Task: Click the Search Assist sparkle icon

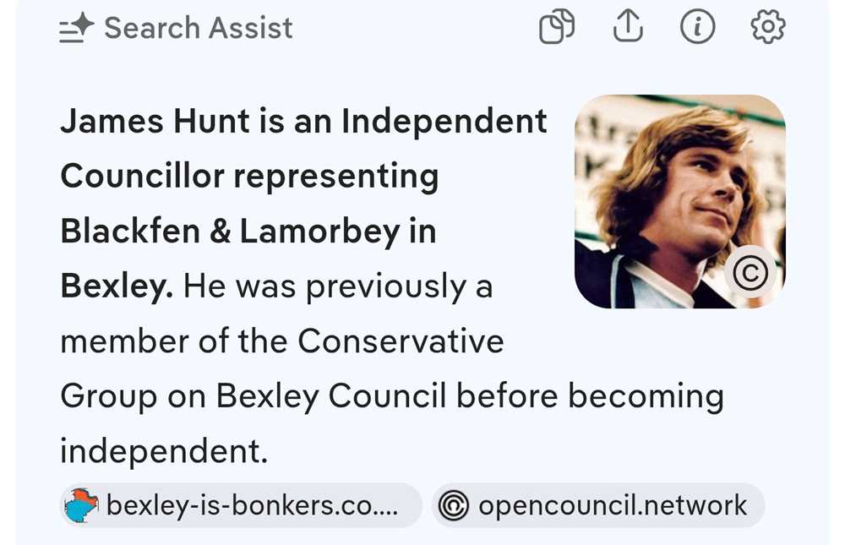Action: 75,30
